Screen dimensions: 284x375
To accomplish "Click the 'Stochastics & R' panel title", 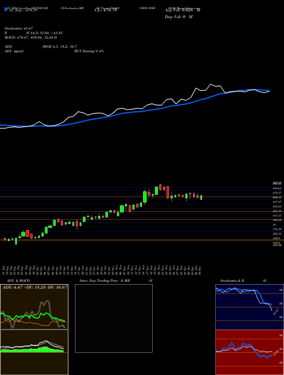I will (232, 281).
